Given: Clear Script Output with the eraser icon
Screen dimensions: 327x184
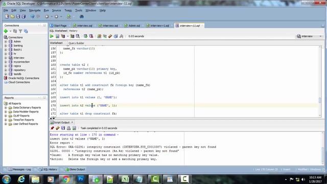Looking at the screenshot, I should coord(58,128).
